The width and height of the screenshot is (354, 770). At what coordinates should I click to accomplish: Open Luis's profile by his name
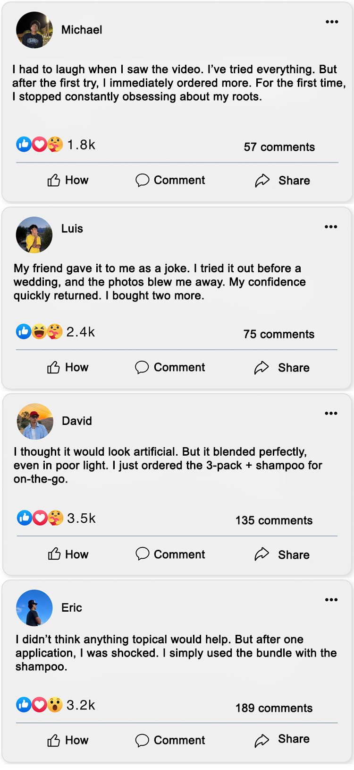pos(72,228)
